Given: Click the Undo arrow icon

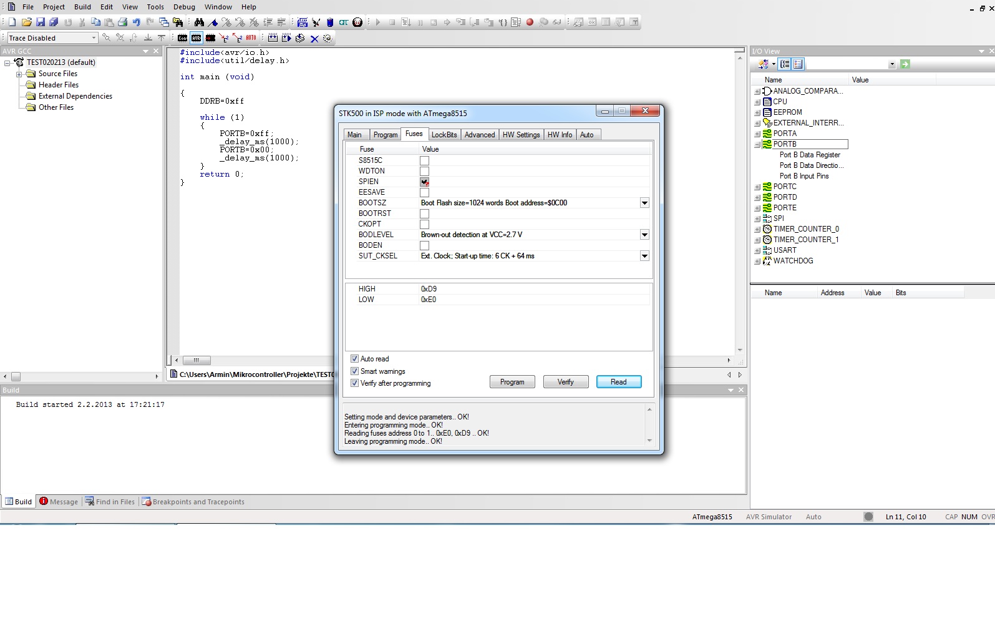Looking at the screenshot, I should [136, 22].
